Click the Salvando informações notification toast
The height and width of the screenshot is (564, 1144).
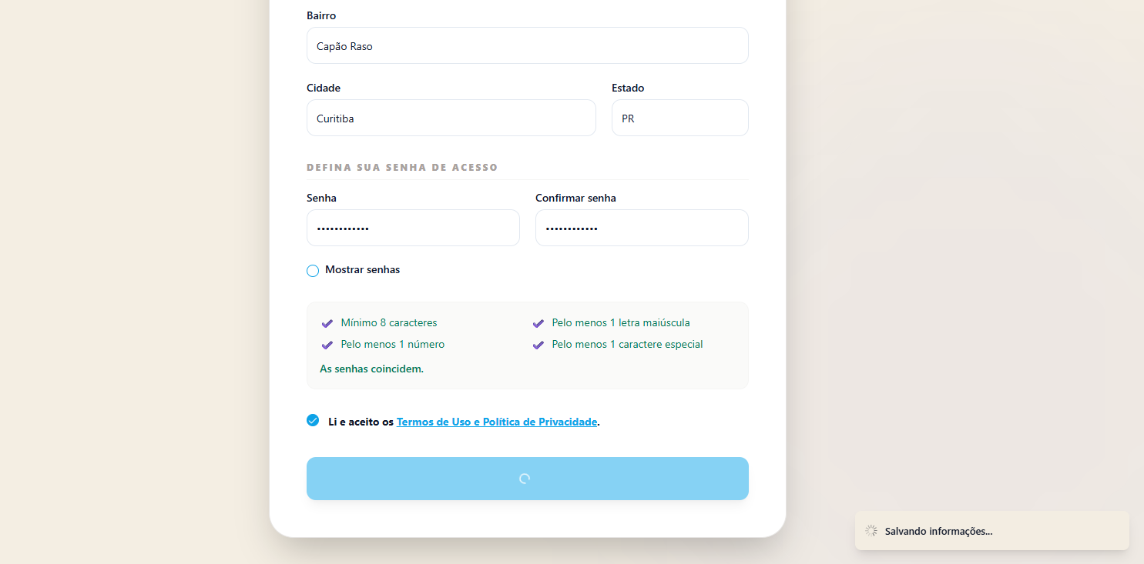[x=991, y=531]
